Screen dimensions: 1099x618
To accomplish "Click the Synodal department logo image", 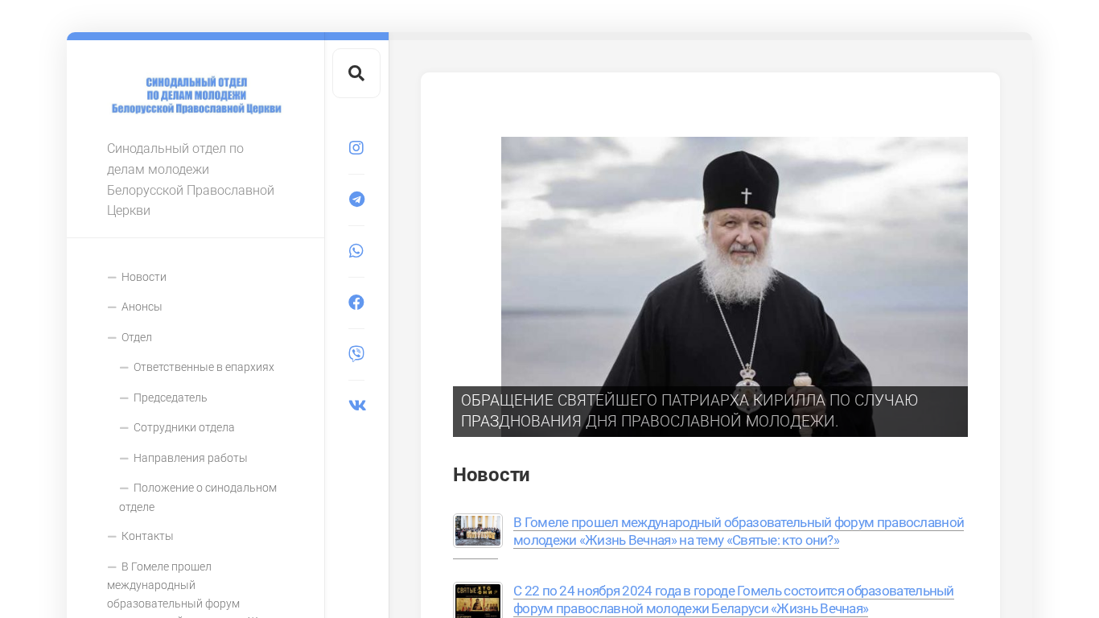I will click(196, 95).
